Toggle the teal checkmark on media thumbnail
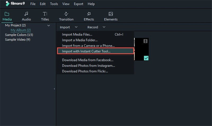 pyautogui.click(x=146, y=58)
